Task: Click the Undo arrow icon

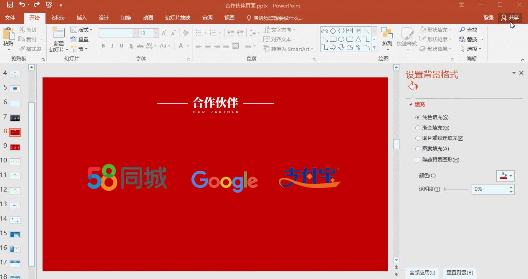Action: point(22,5)
